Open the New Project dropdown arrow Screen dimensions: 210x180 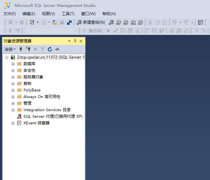(38, 22)
